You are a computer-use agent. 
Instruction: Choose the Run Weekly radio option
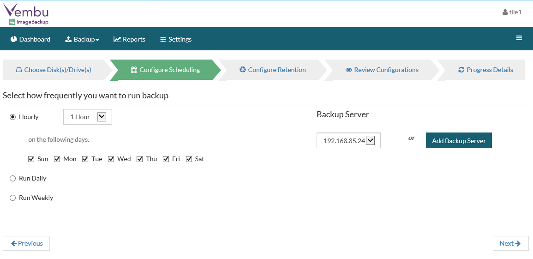tap(13, 198)
